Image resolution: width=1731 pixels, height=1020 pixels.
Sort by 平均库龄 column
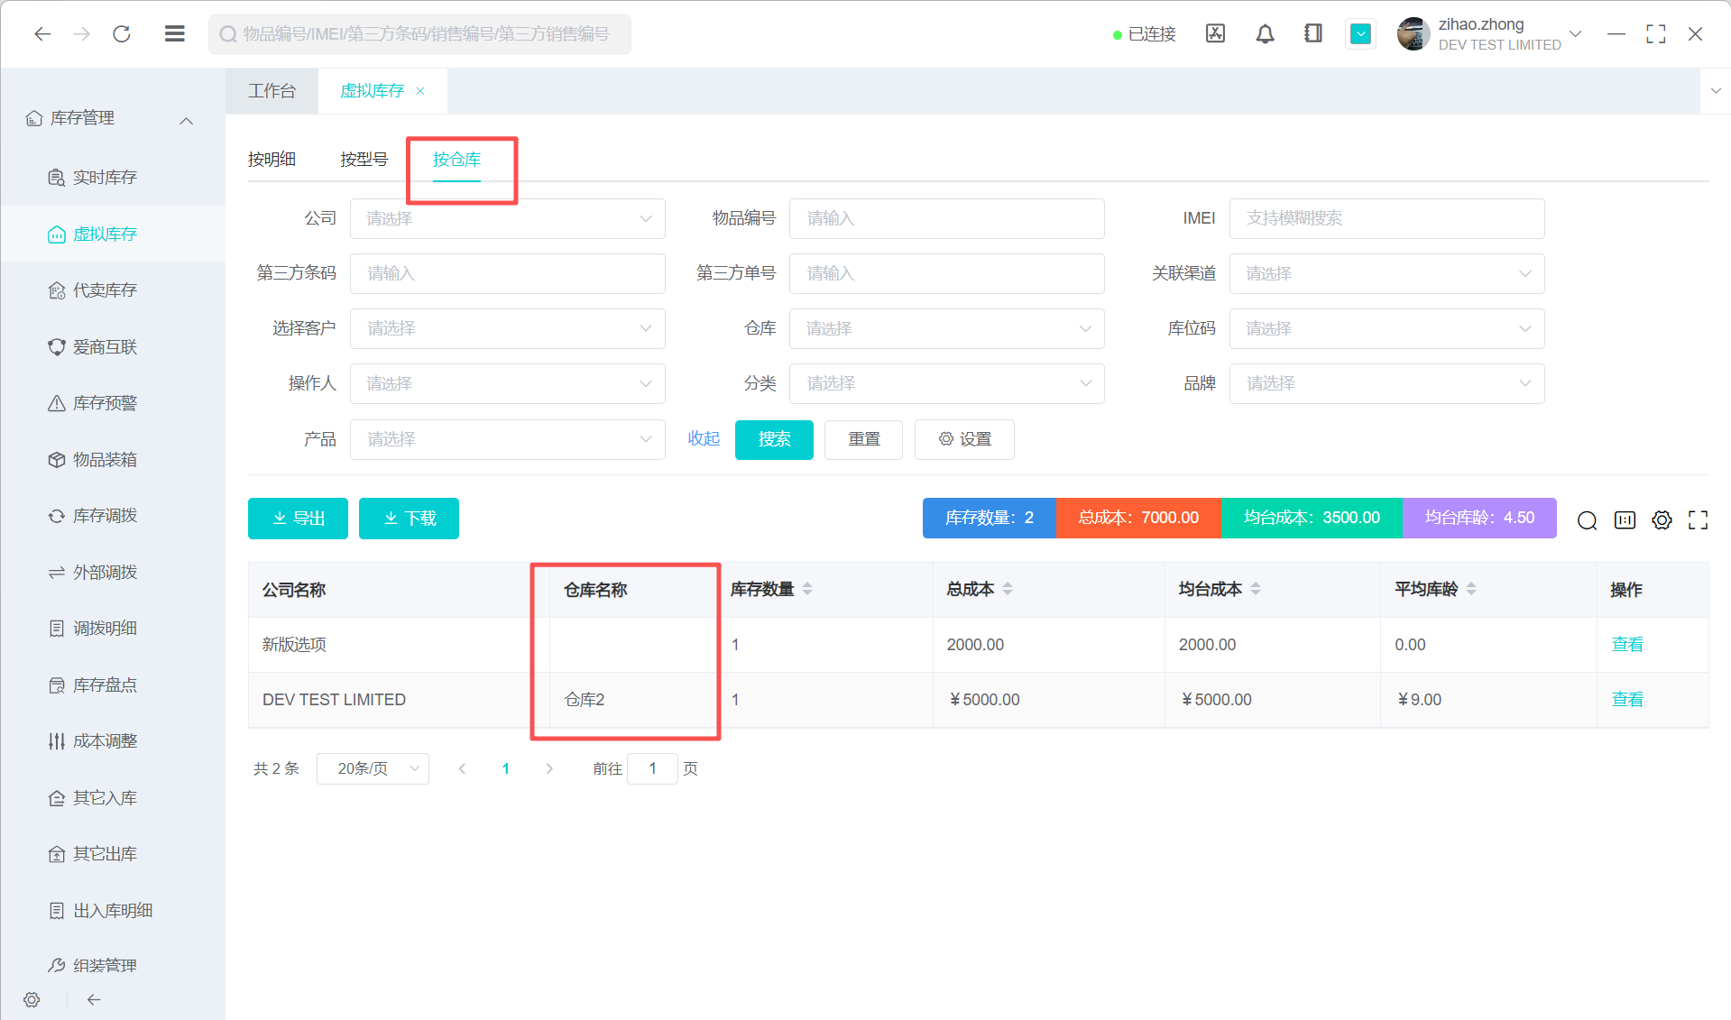coord(1471,589)
